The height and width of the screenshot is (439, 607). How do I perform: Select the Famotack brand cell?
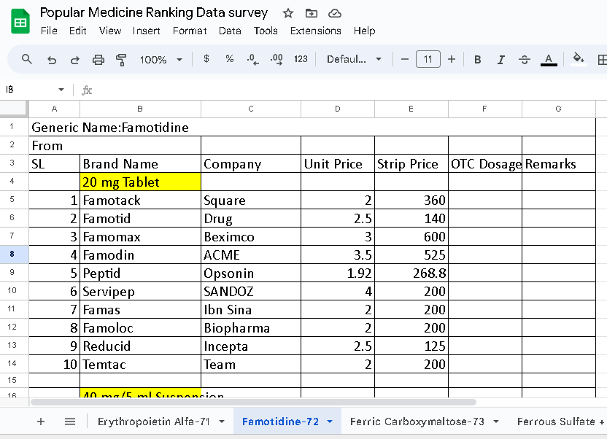pyautogui.click(x=140, y=200)
